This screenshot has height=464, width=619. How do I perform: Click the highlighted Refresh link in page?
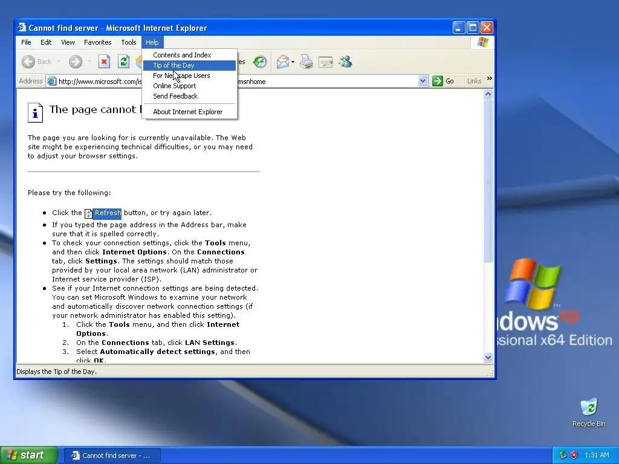108,213
